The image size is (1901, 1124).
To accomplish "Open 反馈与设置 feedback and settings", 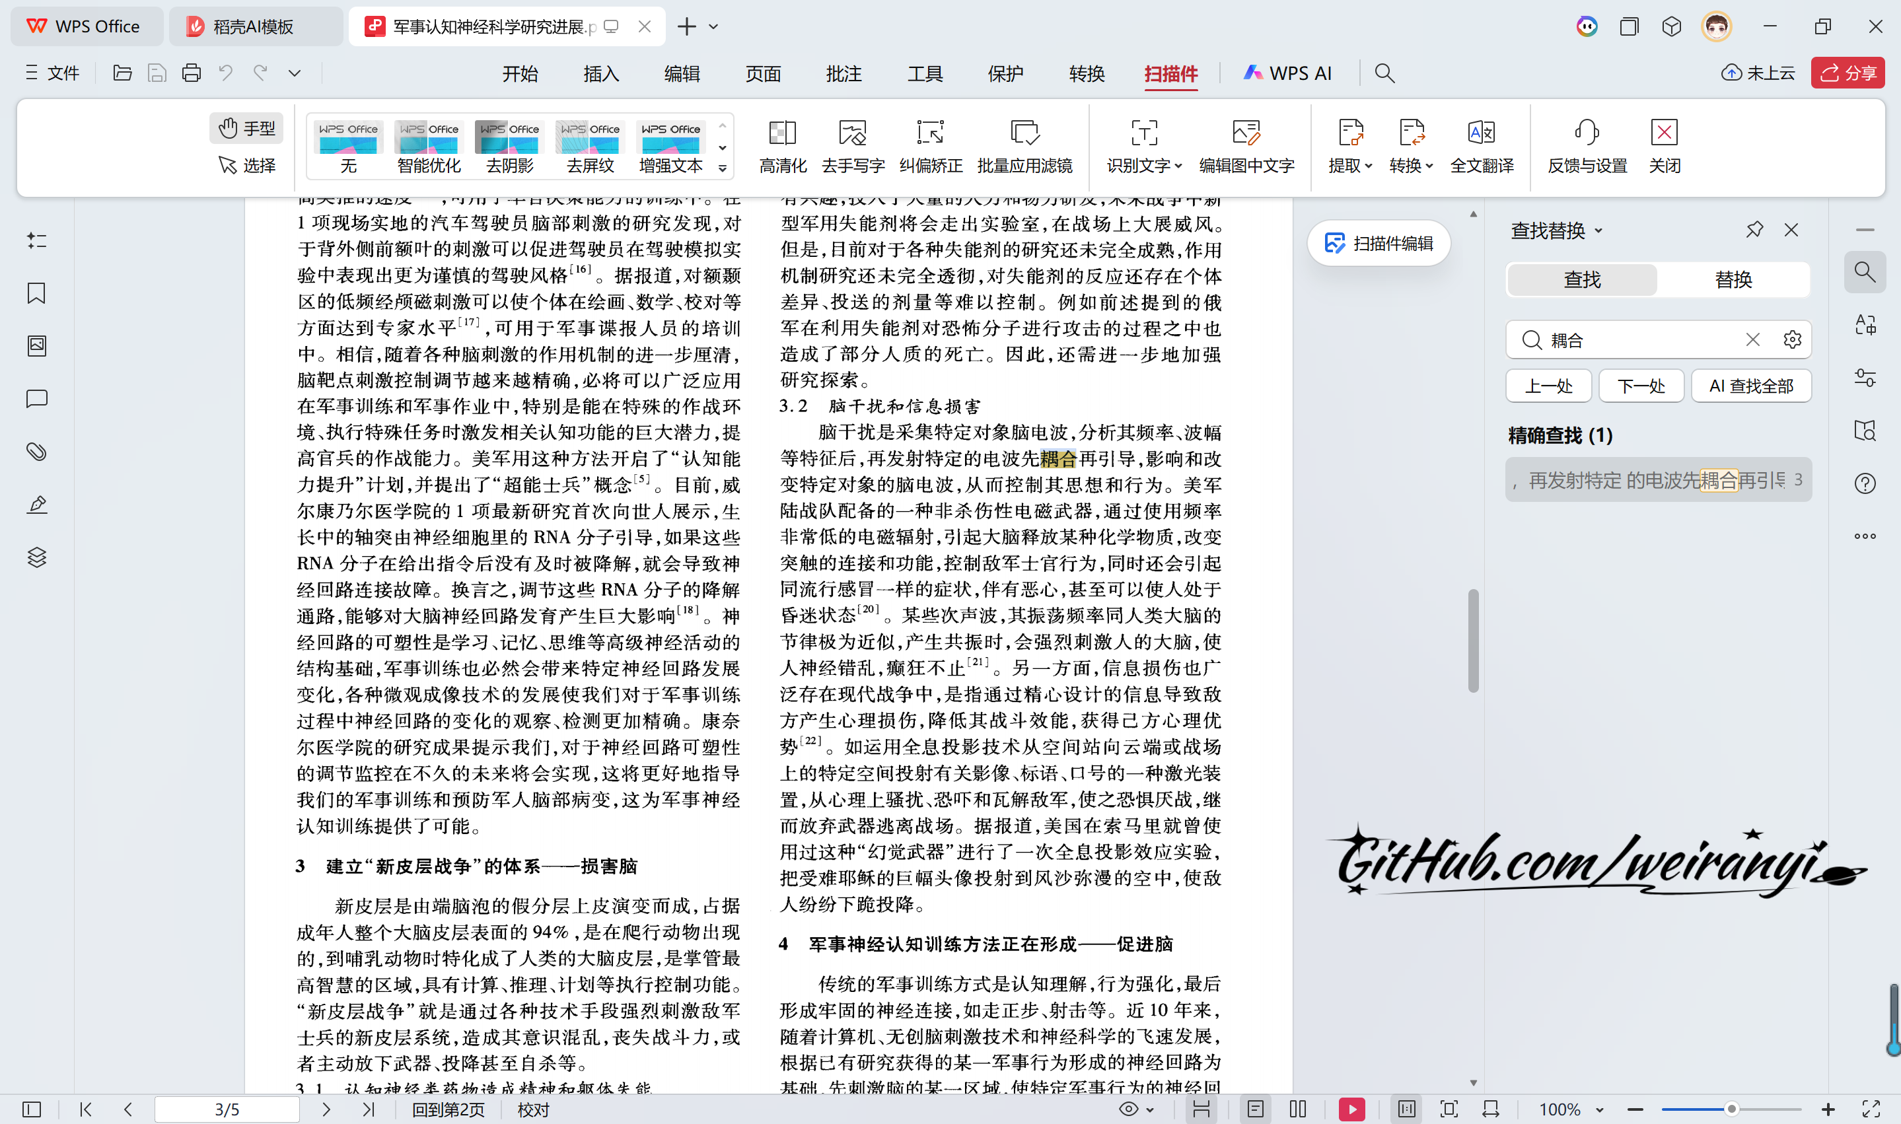I will (1587, 146).
